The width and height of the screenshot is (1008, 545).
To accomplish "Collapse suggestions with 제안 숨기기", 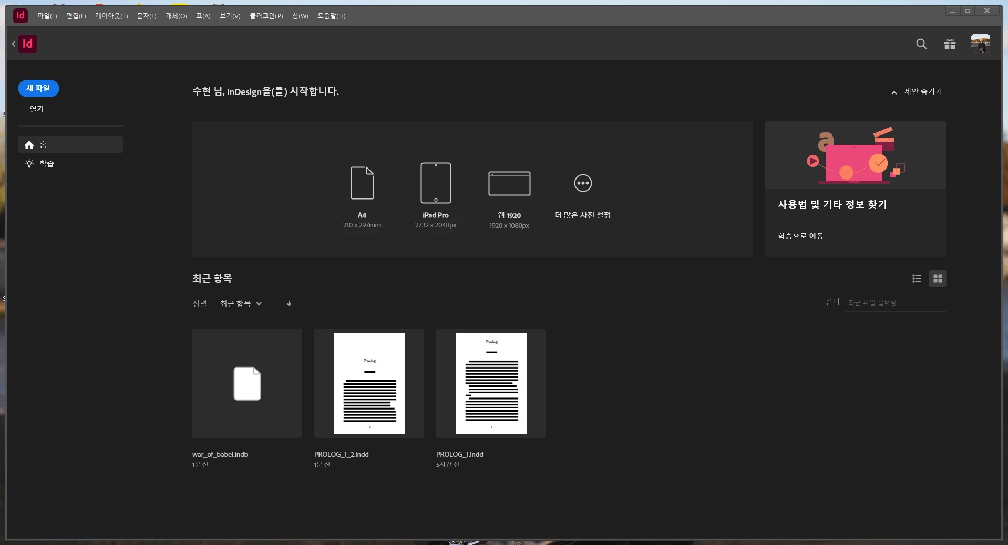I will point(917,92).
